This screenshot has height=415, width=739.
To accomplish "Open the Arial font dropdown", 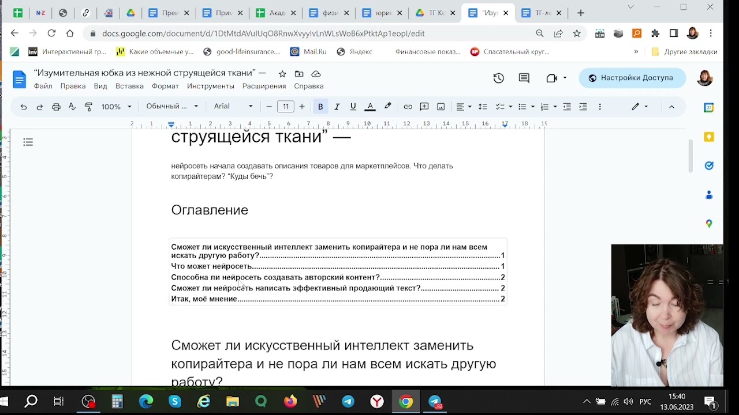I will (233, 106).
